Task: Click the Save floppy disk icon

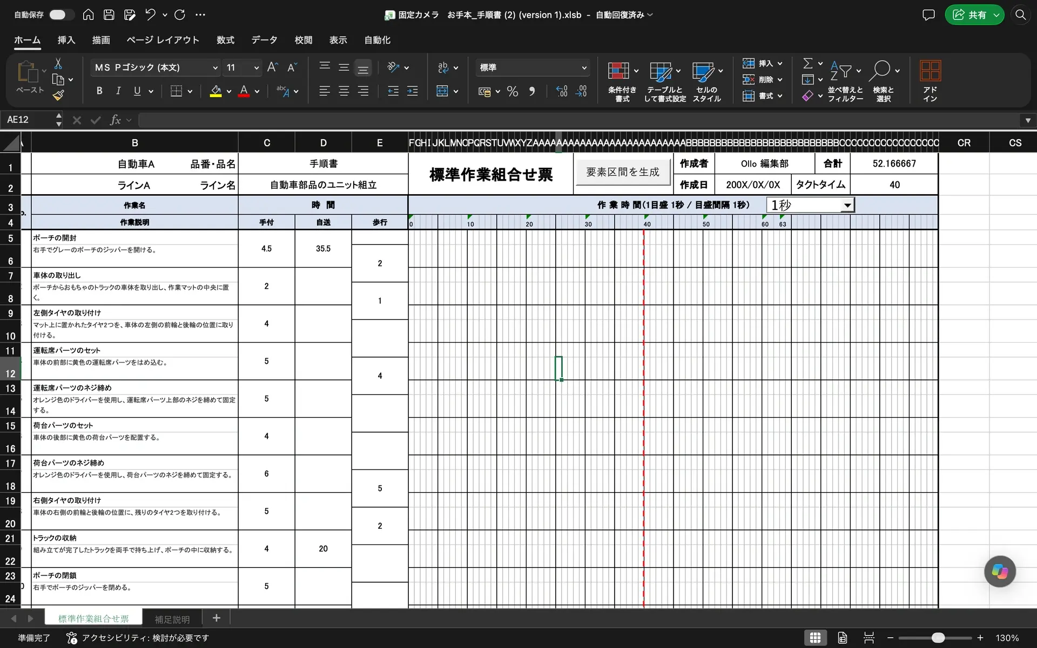Action: point(109,15)
